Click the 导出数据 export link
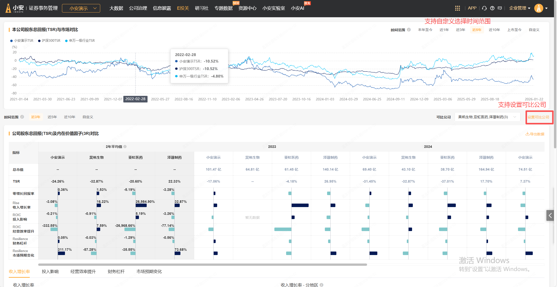 tap(535, 134)
